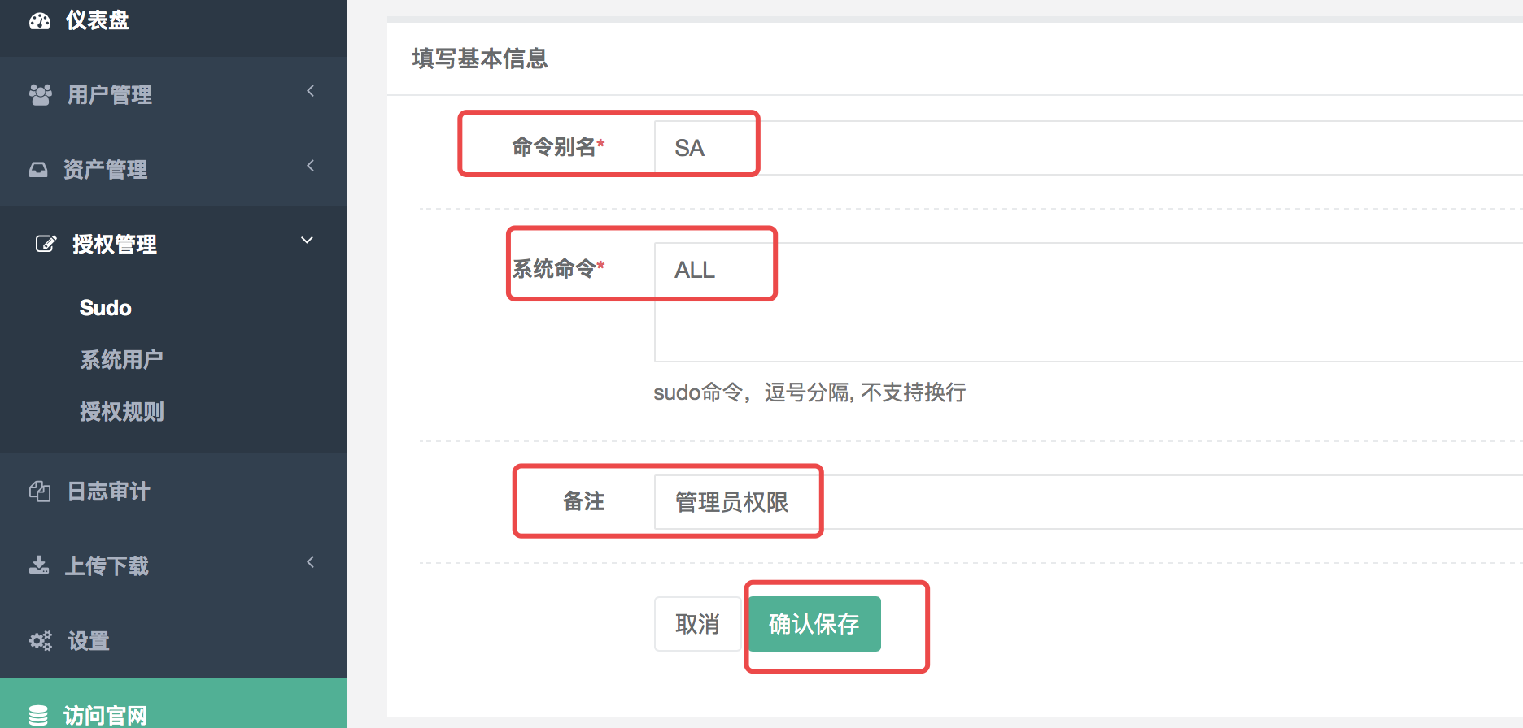Click the database icon beside 访问官网
Viewport: 1523px width, 728px height.
[x=38, y=715]
